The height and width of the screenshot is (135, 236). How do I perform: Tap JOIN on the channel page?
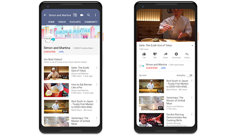pyautogui.click(x=61, y=52)
